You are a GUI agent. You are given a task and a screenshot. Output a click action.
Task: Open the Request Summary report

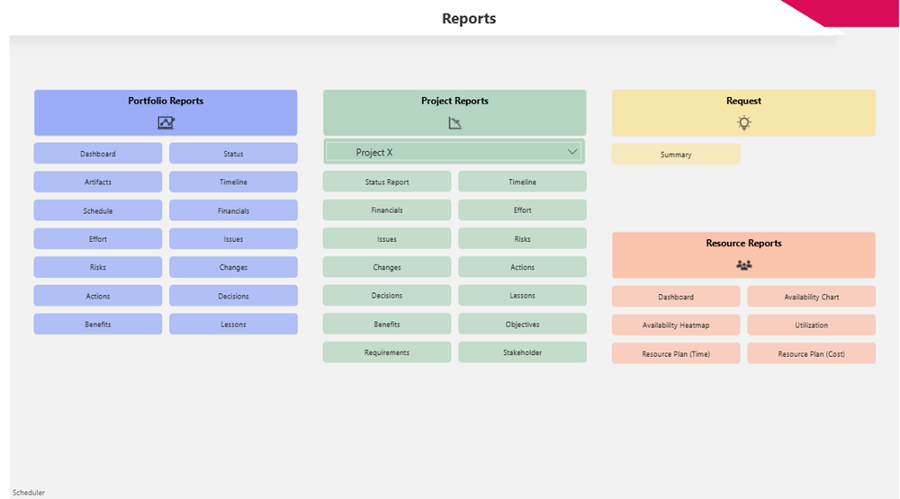click(x=676, y=155)
